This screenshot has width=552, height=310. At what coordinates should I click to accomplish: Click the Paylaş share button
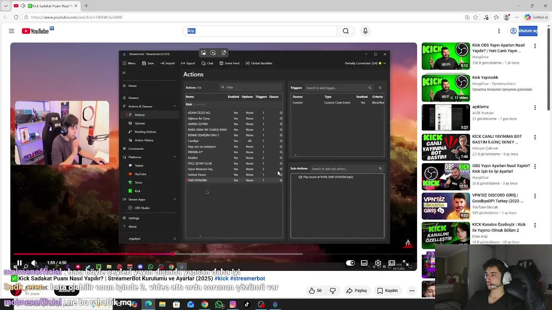click(357, 291)
